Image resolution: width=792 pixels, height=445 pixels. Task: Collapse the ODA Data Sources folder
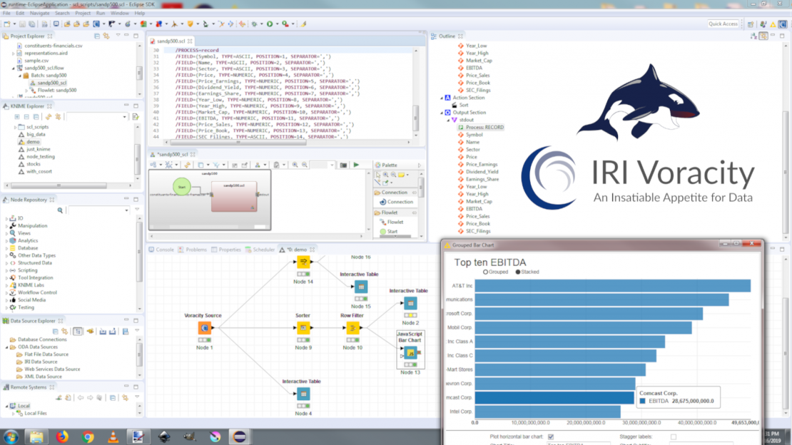pyautogui.click(x=6, y=347)
